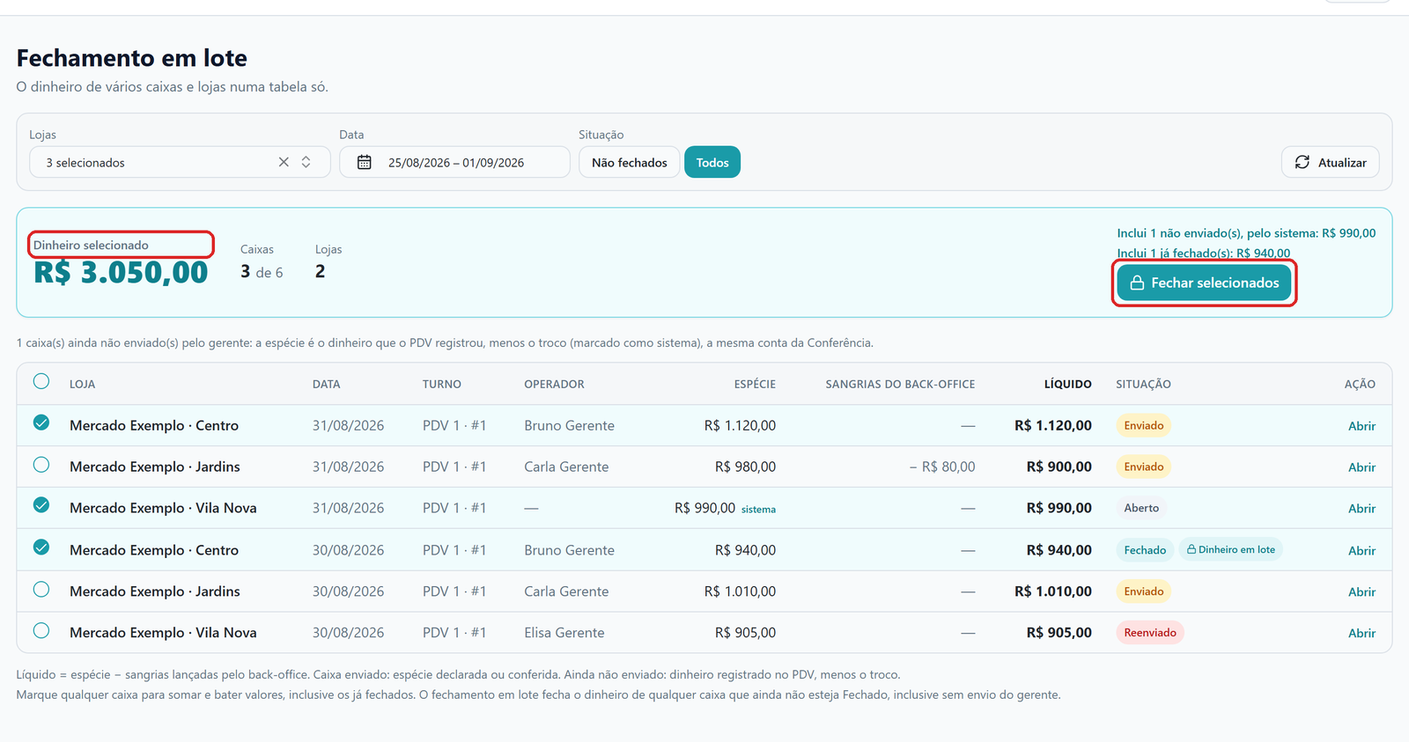Check the Jardins 31/08/2026 row checkbox
This screenshot has height=742, width=1409.
[x=41, y=465]
